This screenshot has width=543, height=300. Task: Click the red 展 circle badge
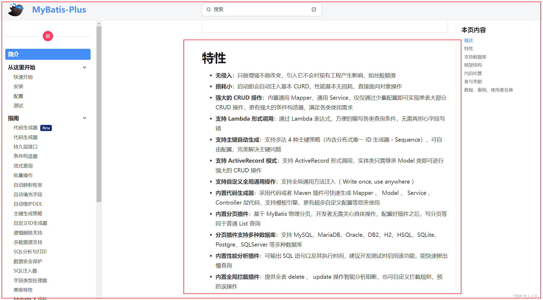pos(48,36)
